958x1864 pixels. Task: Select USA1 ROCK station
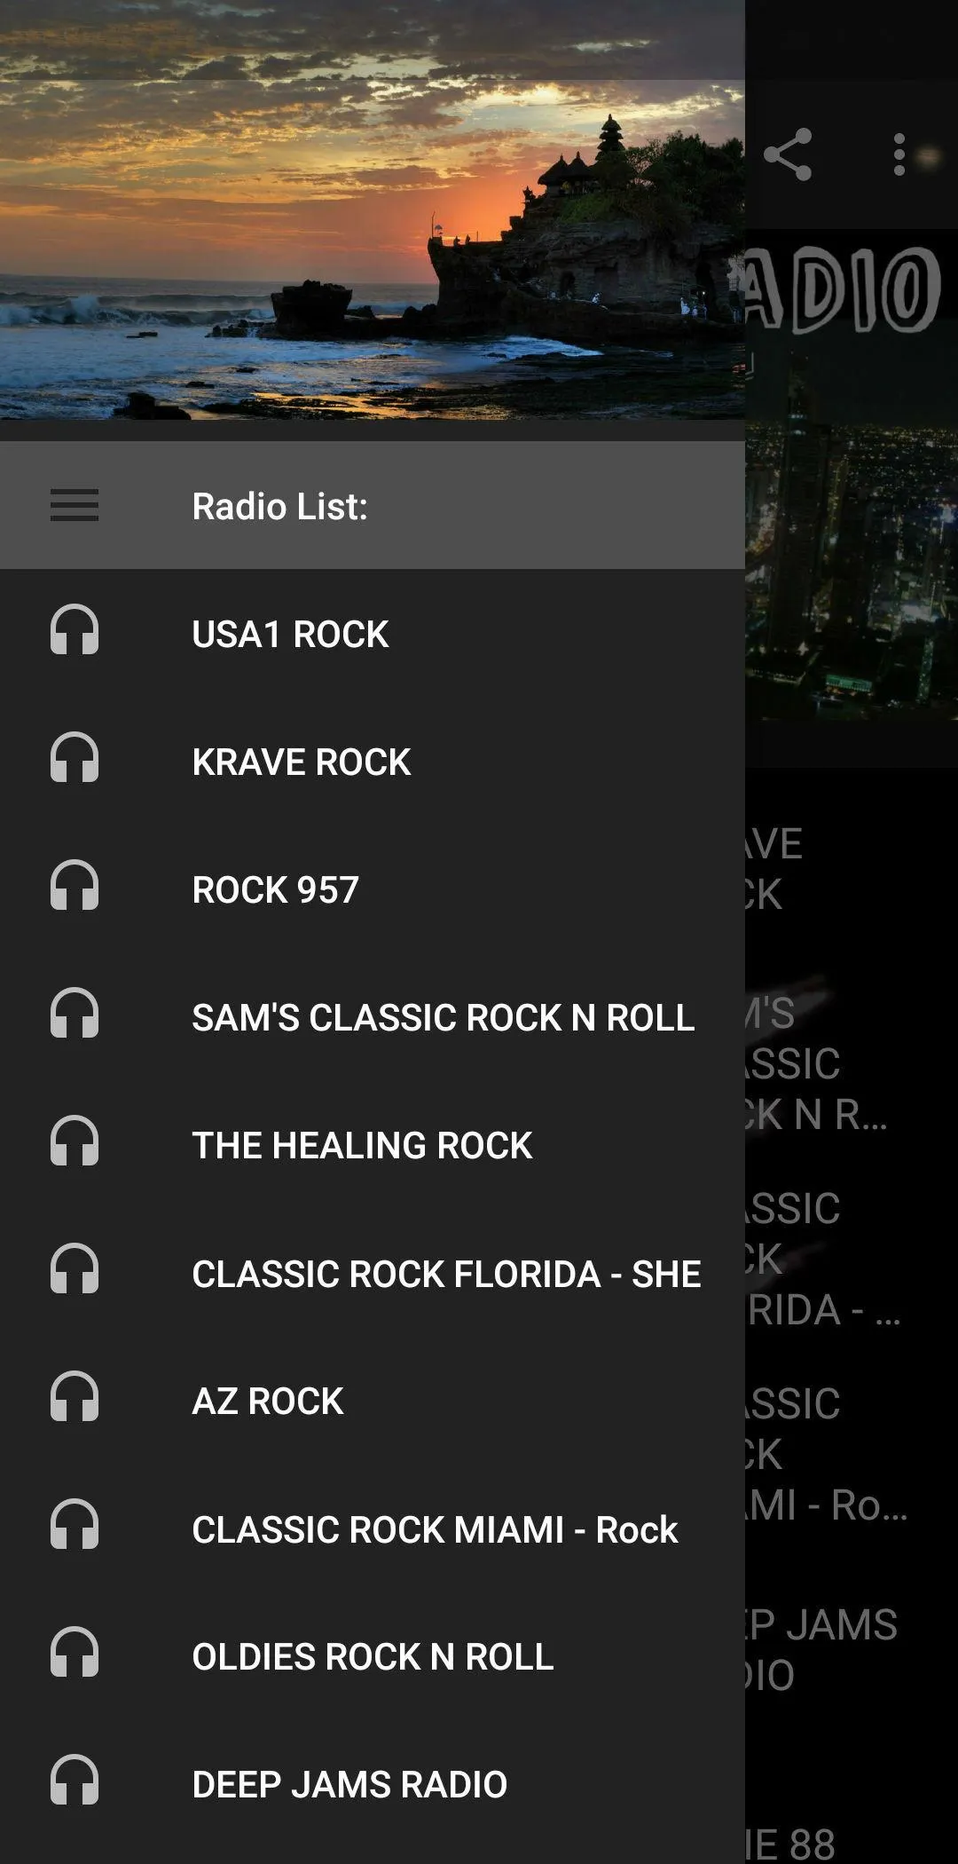click(373, 634)
